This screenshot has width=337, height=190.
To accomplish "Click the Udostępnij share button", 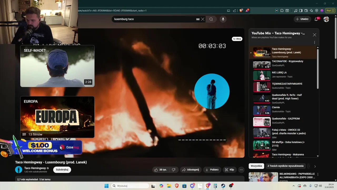I will click(191, 170).
